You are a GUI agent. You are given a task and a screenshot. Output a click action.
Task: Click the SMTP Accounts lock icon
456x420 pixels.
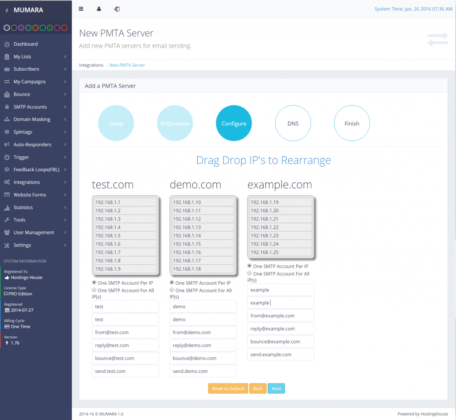(x=7, y=107)
